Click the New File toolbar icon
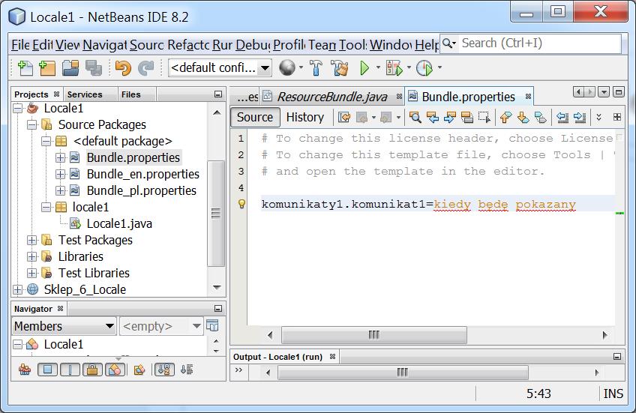The image size is (636, 413). click(25, 68)
